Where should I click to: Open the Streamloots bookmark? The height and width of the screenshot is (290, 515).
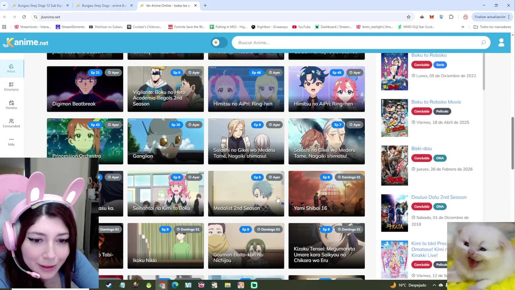tap(33, 27)
